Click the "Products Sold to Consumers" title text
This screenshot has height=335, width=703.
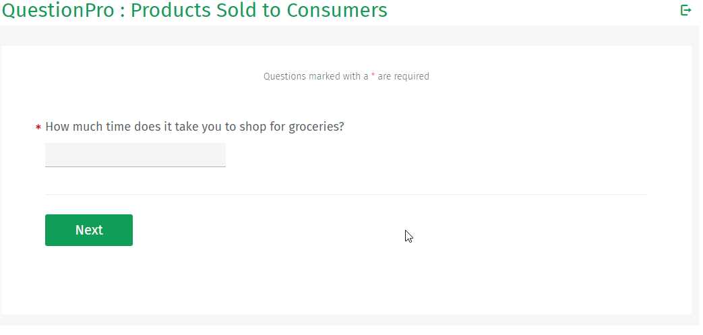[x=259, y=11]
